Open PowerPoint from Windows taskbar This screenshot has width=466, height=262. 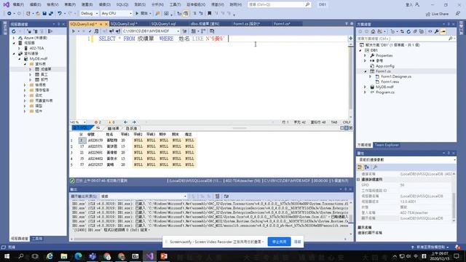coord(164,256)
